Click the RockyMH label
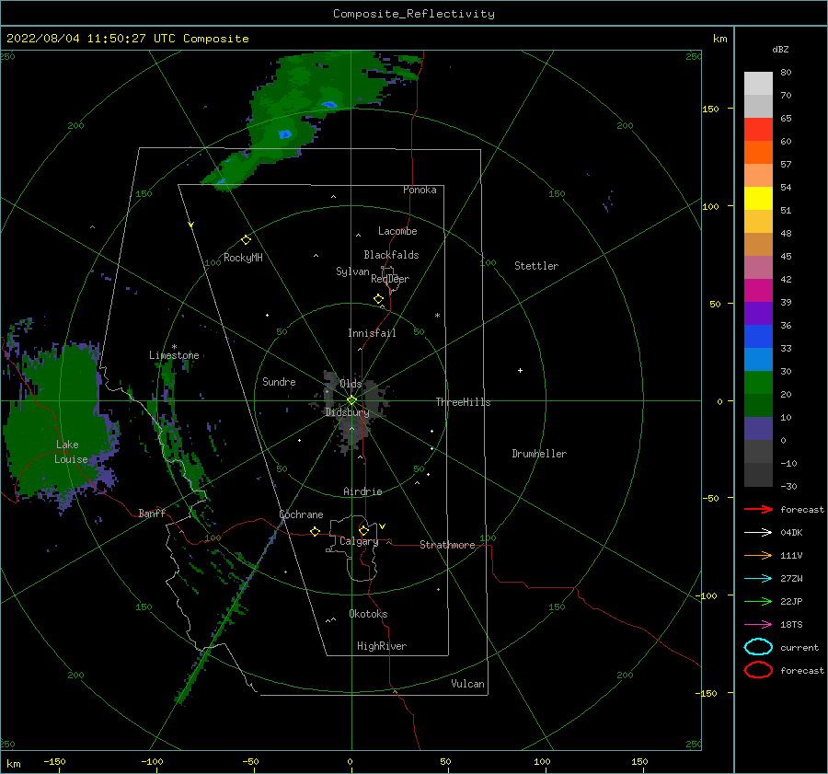This screenshot has height=774, width=828. (x=243, y=258)
